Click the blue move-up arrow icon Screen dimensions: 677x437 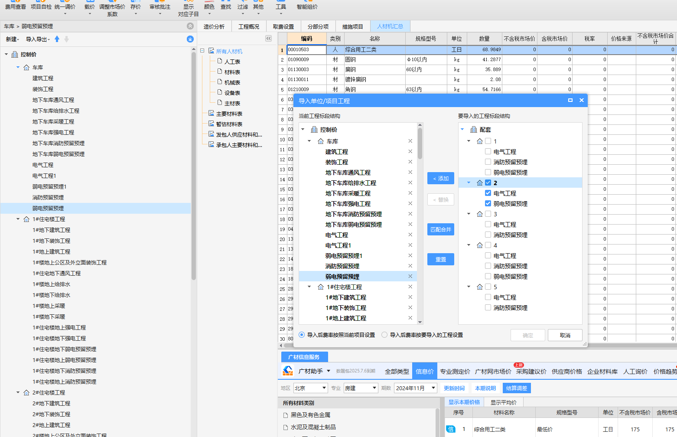57,39
